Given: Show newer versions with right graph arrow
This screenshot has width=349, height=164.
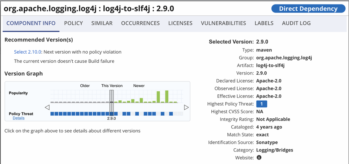Looking at the screenshot, I should coord(186,108).
